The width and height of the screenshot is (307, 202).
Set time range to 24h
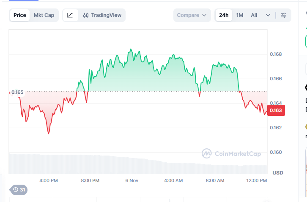click(x=224, y=15)
